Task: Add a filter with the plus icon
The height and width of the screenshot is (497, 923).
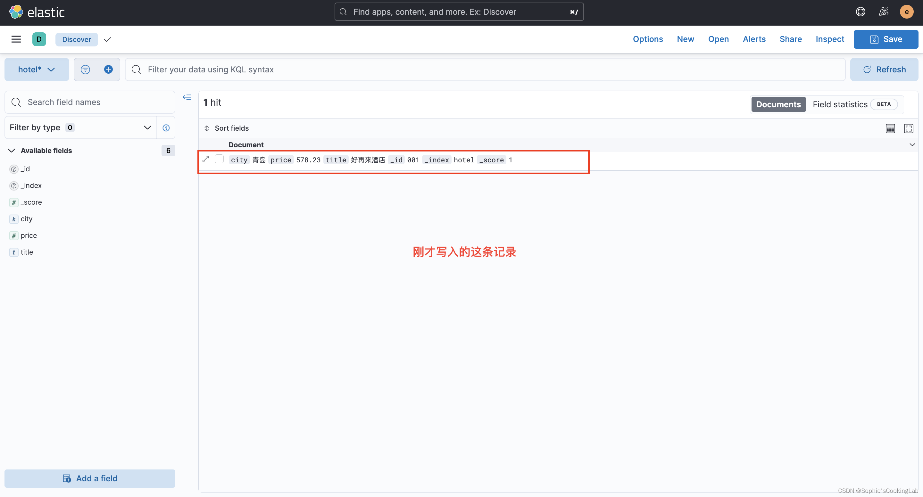Action: tap(109, 69)
